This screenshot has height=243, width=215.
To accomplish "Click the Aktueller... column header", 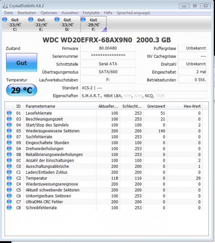I will [108, 106].
